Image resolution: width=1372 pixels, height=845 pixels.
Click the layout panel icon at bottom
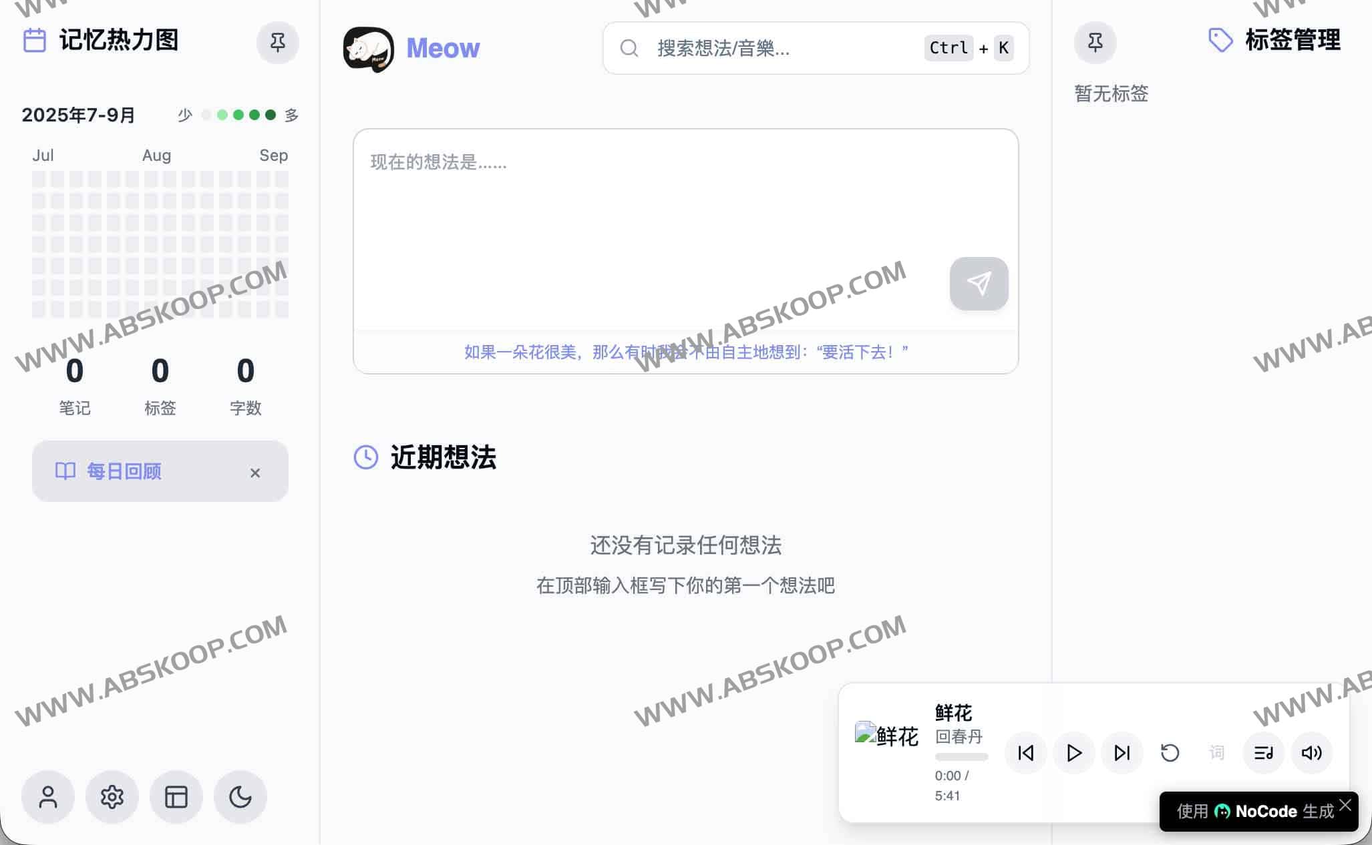176,797
